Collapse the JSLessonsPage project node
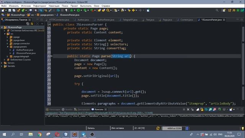 pos(2,27)
